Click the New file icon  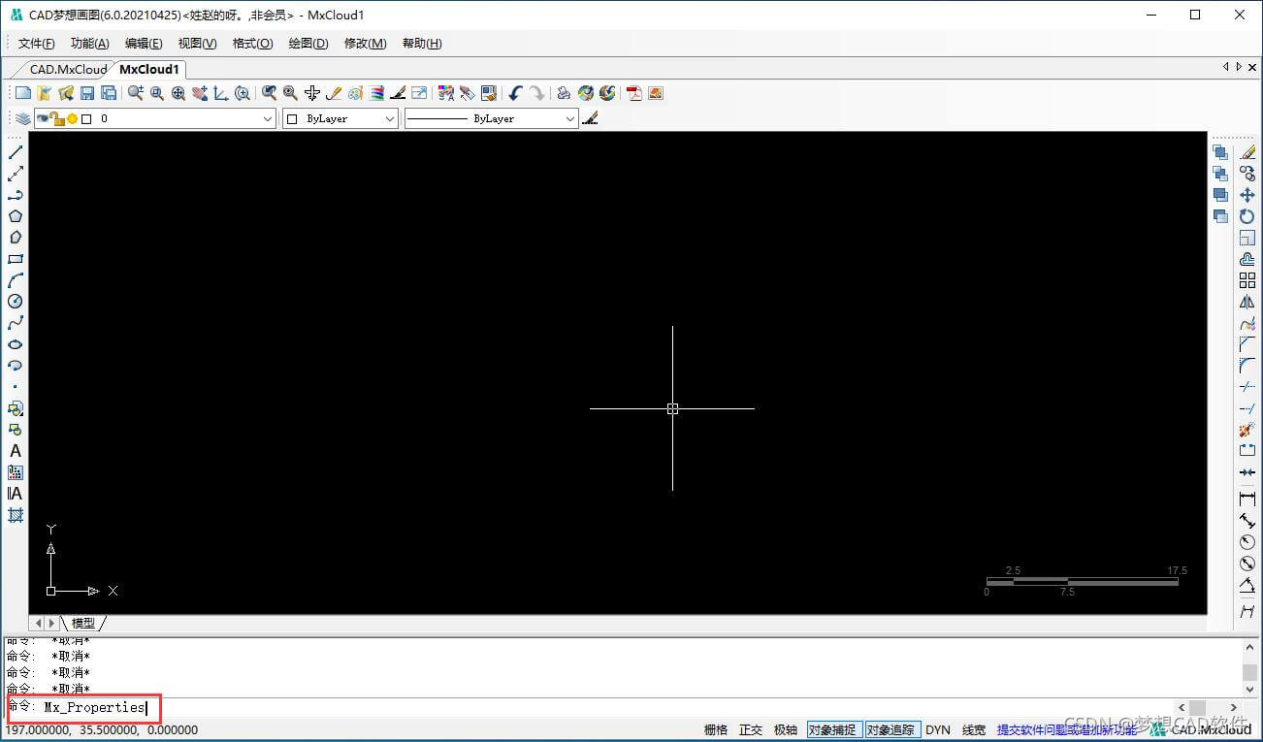click(x=23, y=93)
